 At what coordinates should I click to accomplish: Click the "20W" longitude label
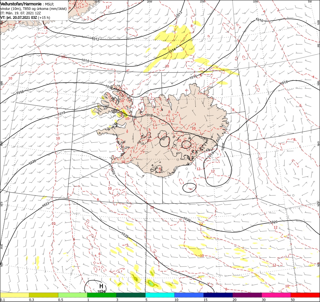pyautogui.click(x=149, y=2)
